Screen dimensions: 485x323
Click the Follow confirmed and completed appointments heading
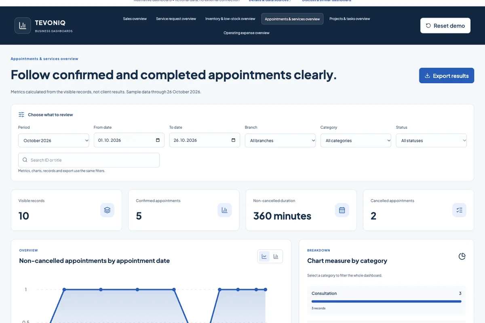[x=174, y=75]
